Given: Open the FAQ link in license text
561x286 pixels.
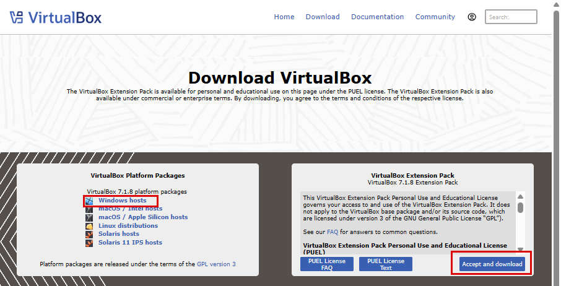Looking at the screenshot, I should click(x=333, y=232).
